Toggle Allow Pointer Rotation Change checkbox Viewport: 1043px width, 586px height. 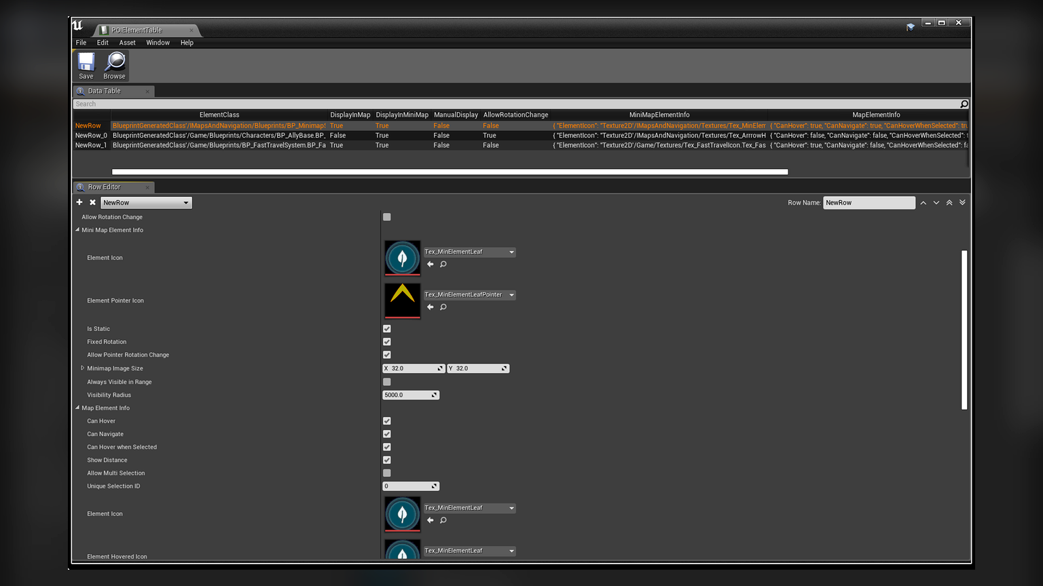coord(387,355)
